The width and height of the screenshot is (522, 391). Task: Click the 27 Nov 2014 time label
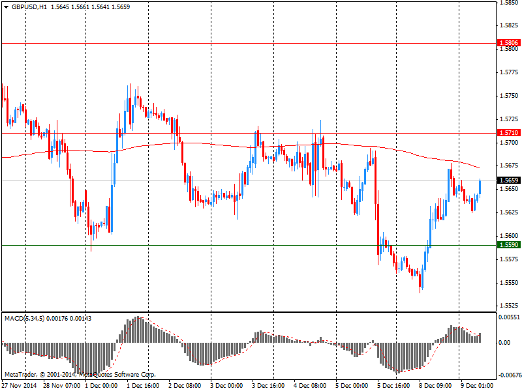pos(20,385)
